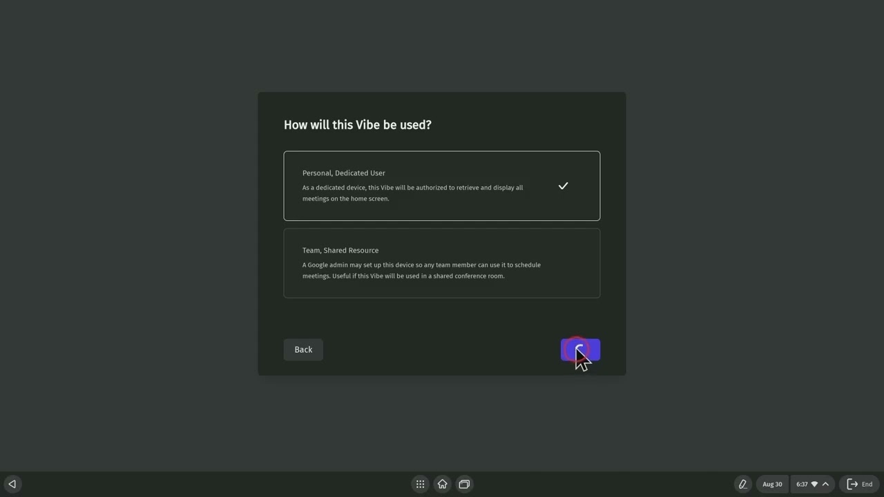Click the back triangle navigation icon

click(12, 484)
